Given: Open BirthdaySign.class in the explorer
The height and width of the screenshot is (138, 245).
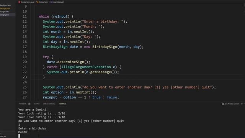Looking at the screenshot, I should pos(5,5).
